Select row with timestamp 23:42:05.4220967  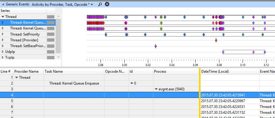point(137,101)
